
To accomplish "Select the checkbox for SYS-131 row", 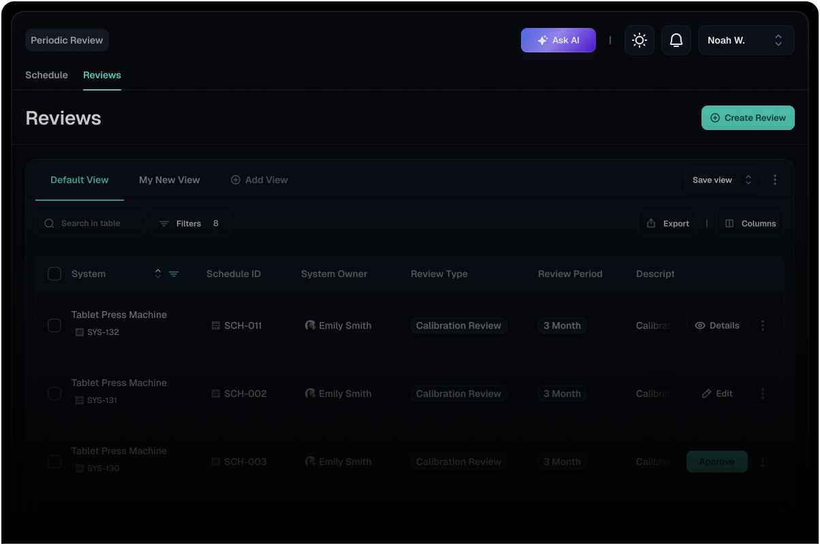I will (x=54, y=394).
